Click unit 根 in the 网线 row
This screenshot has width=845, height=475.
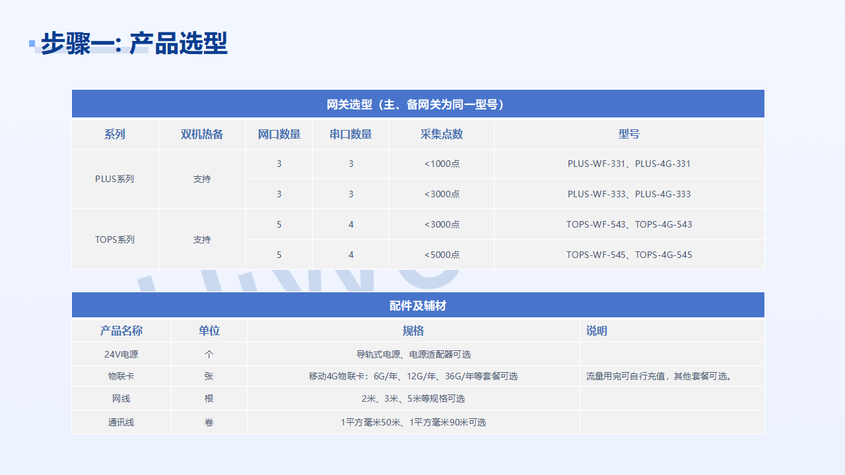(x=209, y=398)
